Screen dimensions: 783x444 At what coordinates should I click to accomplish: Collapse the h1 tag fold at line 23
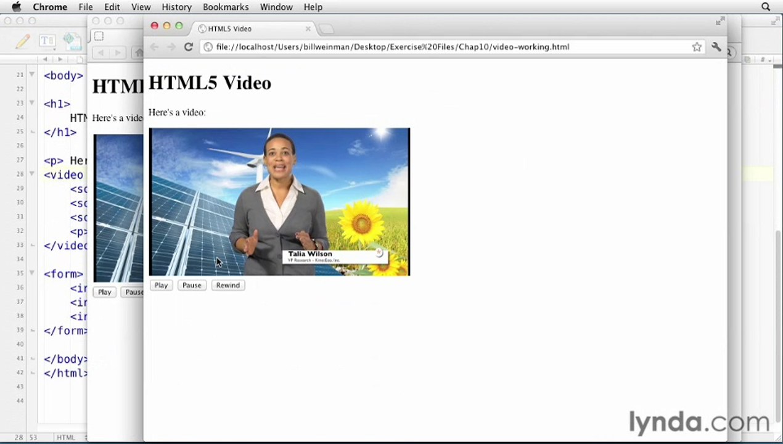[x=31, y=103]
